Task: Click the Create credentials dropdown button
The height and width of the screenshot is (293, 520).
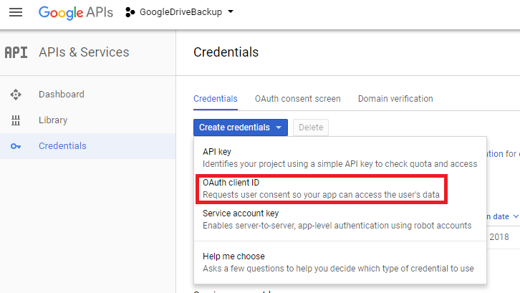Action: (x=241, y=128)
